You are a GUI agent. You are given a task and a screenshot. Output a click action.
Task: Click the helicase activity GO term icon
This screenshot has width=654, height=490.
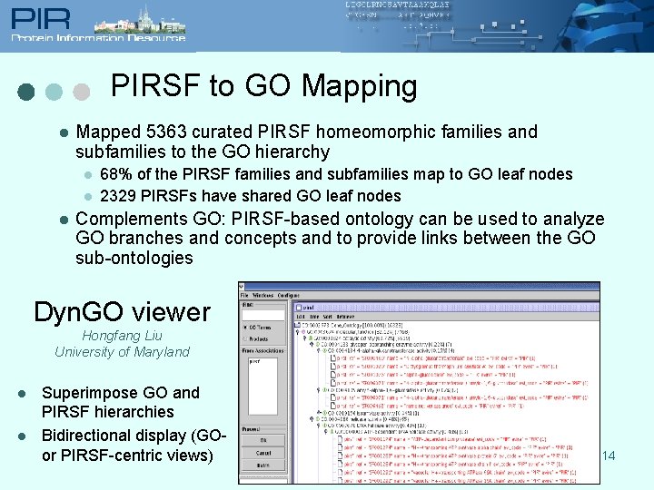pos(317,419)
